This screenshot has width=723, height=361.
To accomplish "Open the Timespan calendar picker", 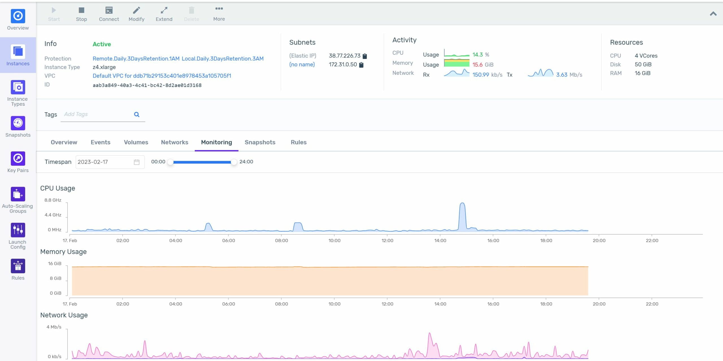I will point(137,162).
